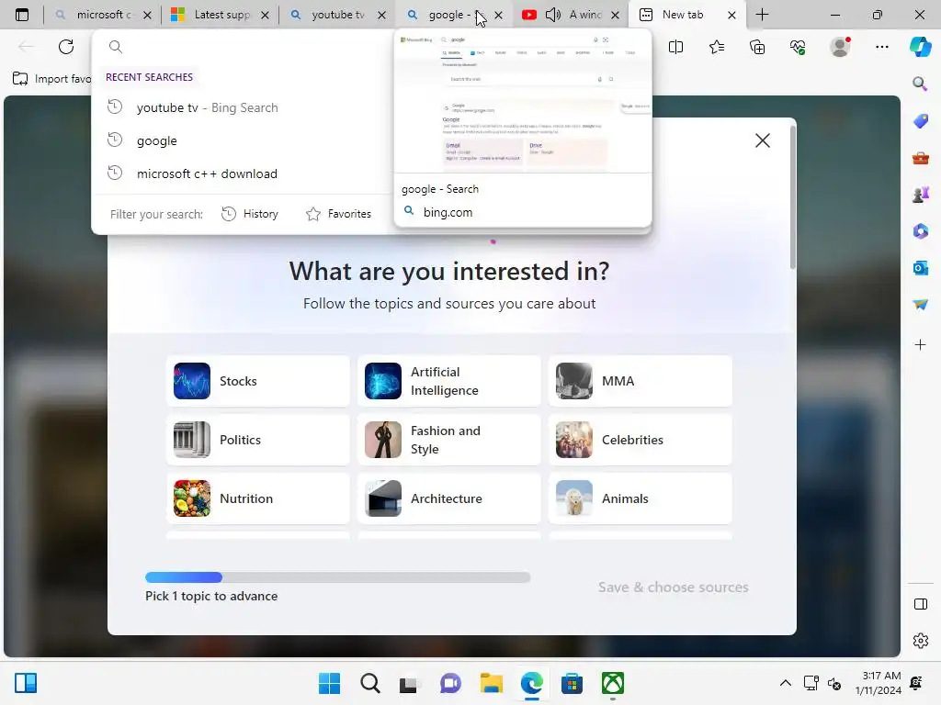941x705 pixels.
Task: Open sidebar Shopping tag icon
Action: click(x=920, y=121)
